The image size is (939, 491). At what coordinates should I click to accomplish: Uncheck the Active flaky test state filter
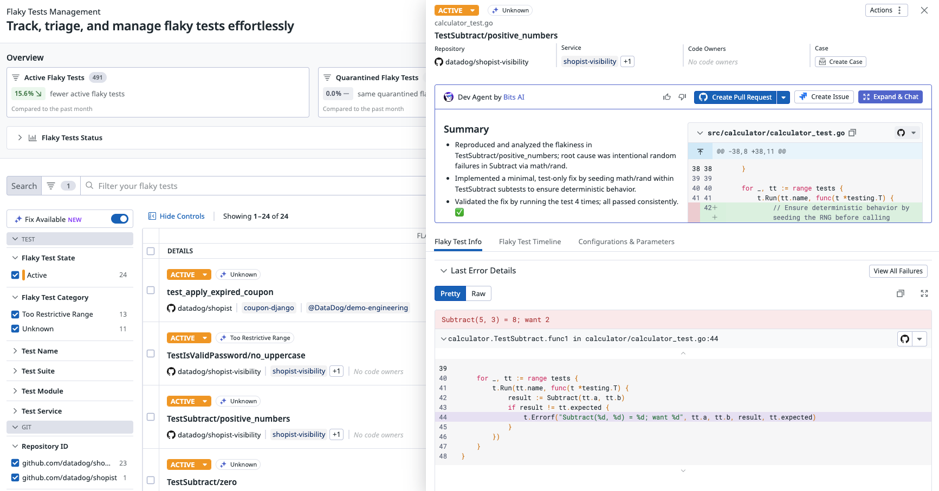click(x=15, y=275)
